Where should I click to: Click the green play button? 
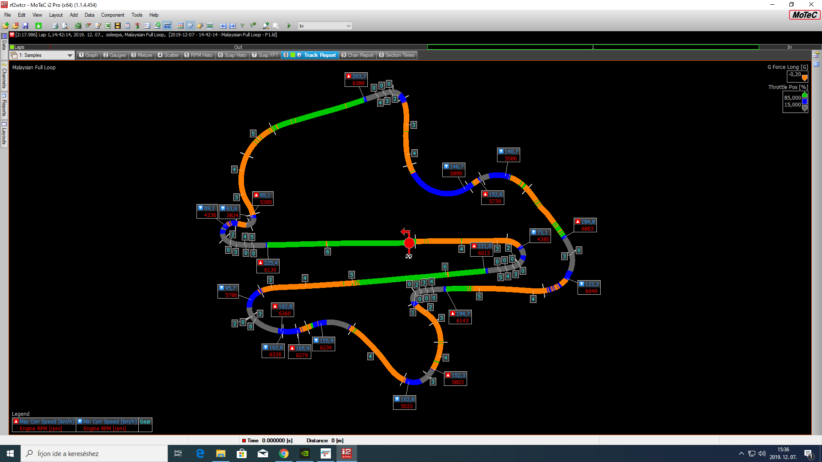coord(289,26)
